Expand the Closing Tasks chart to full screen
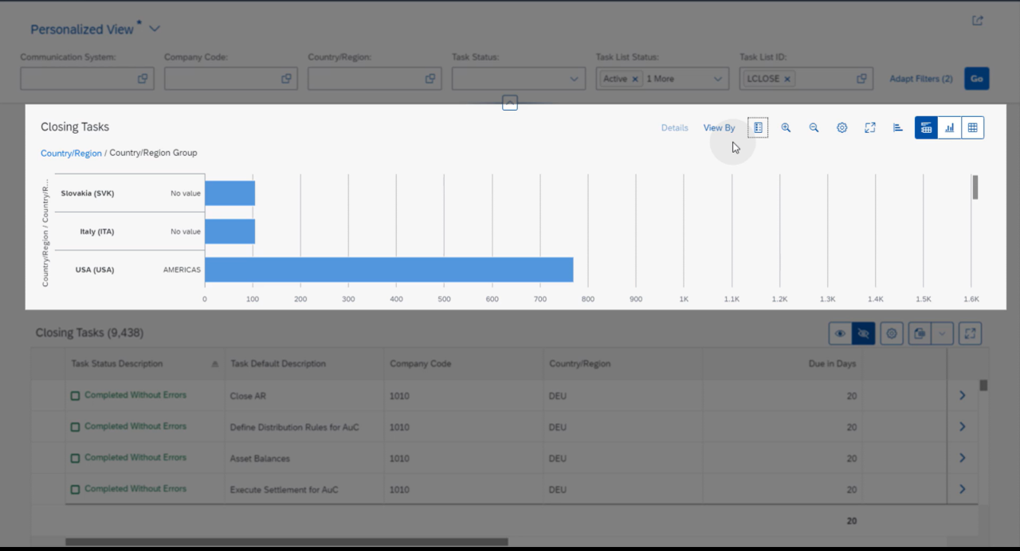 (869, 127)
